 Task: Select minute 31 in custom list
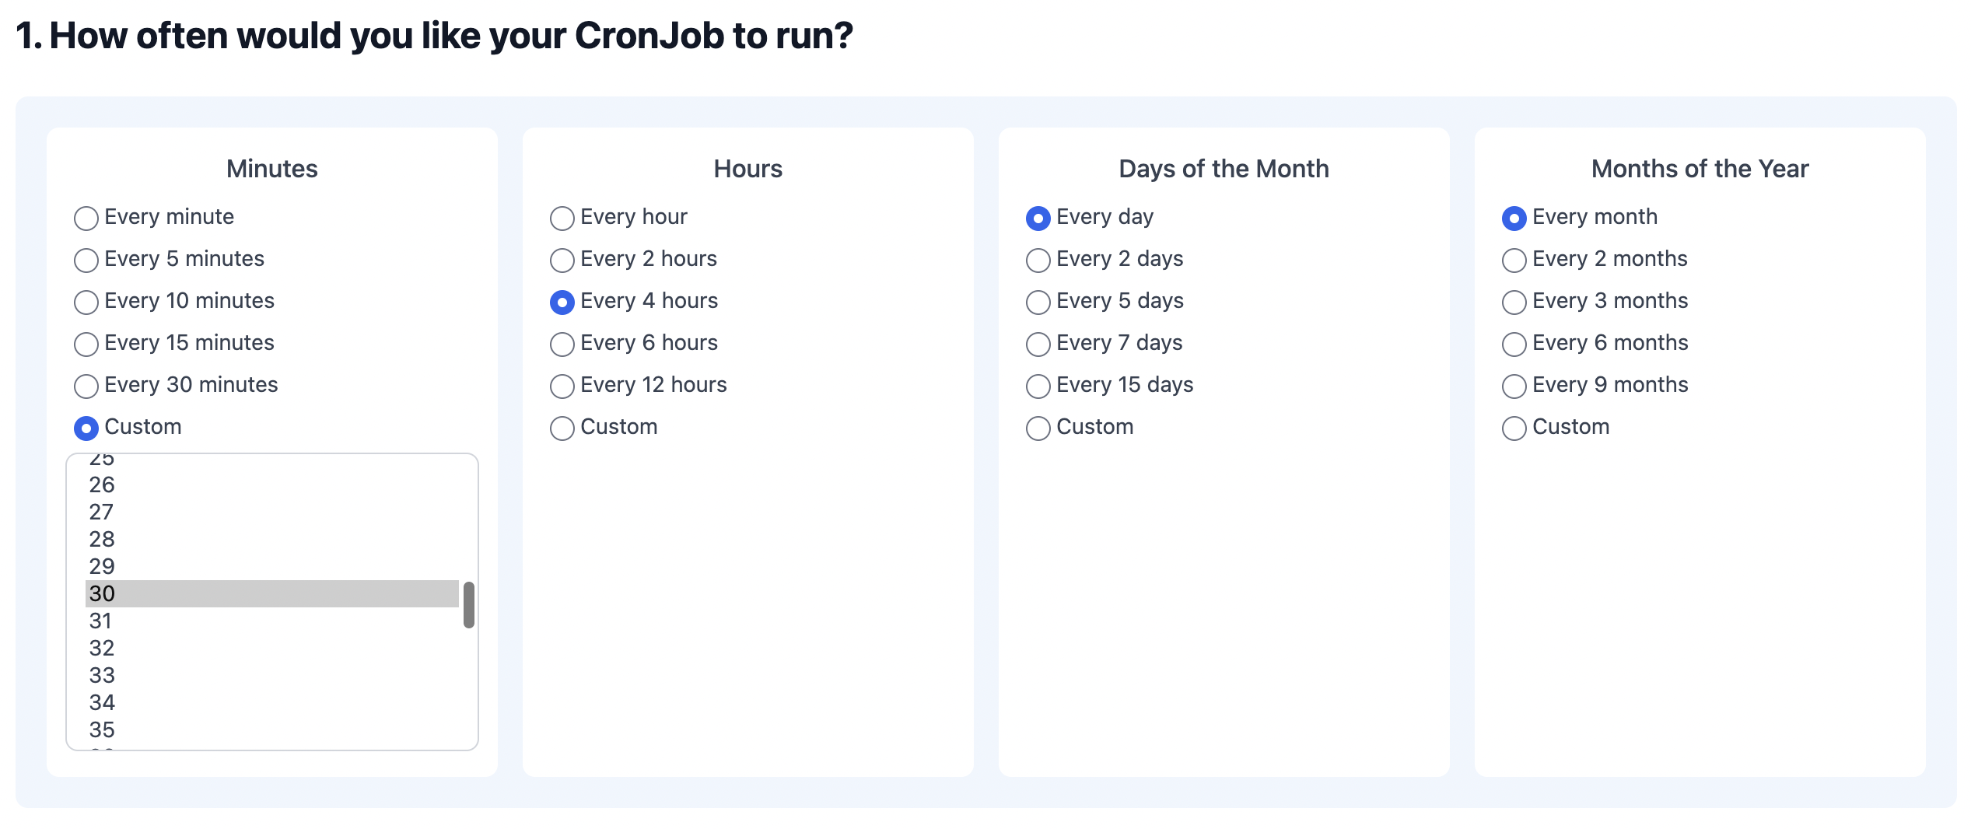click(272, 621)
